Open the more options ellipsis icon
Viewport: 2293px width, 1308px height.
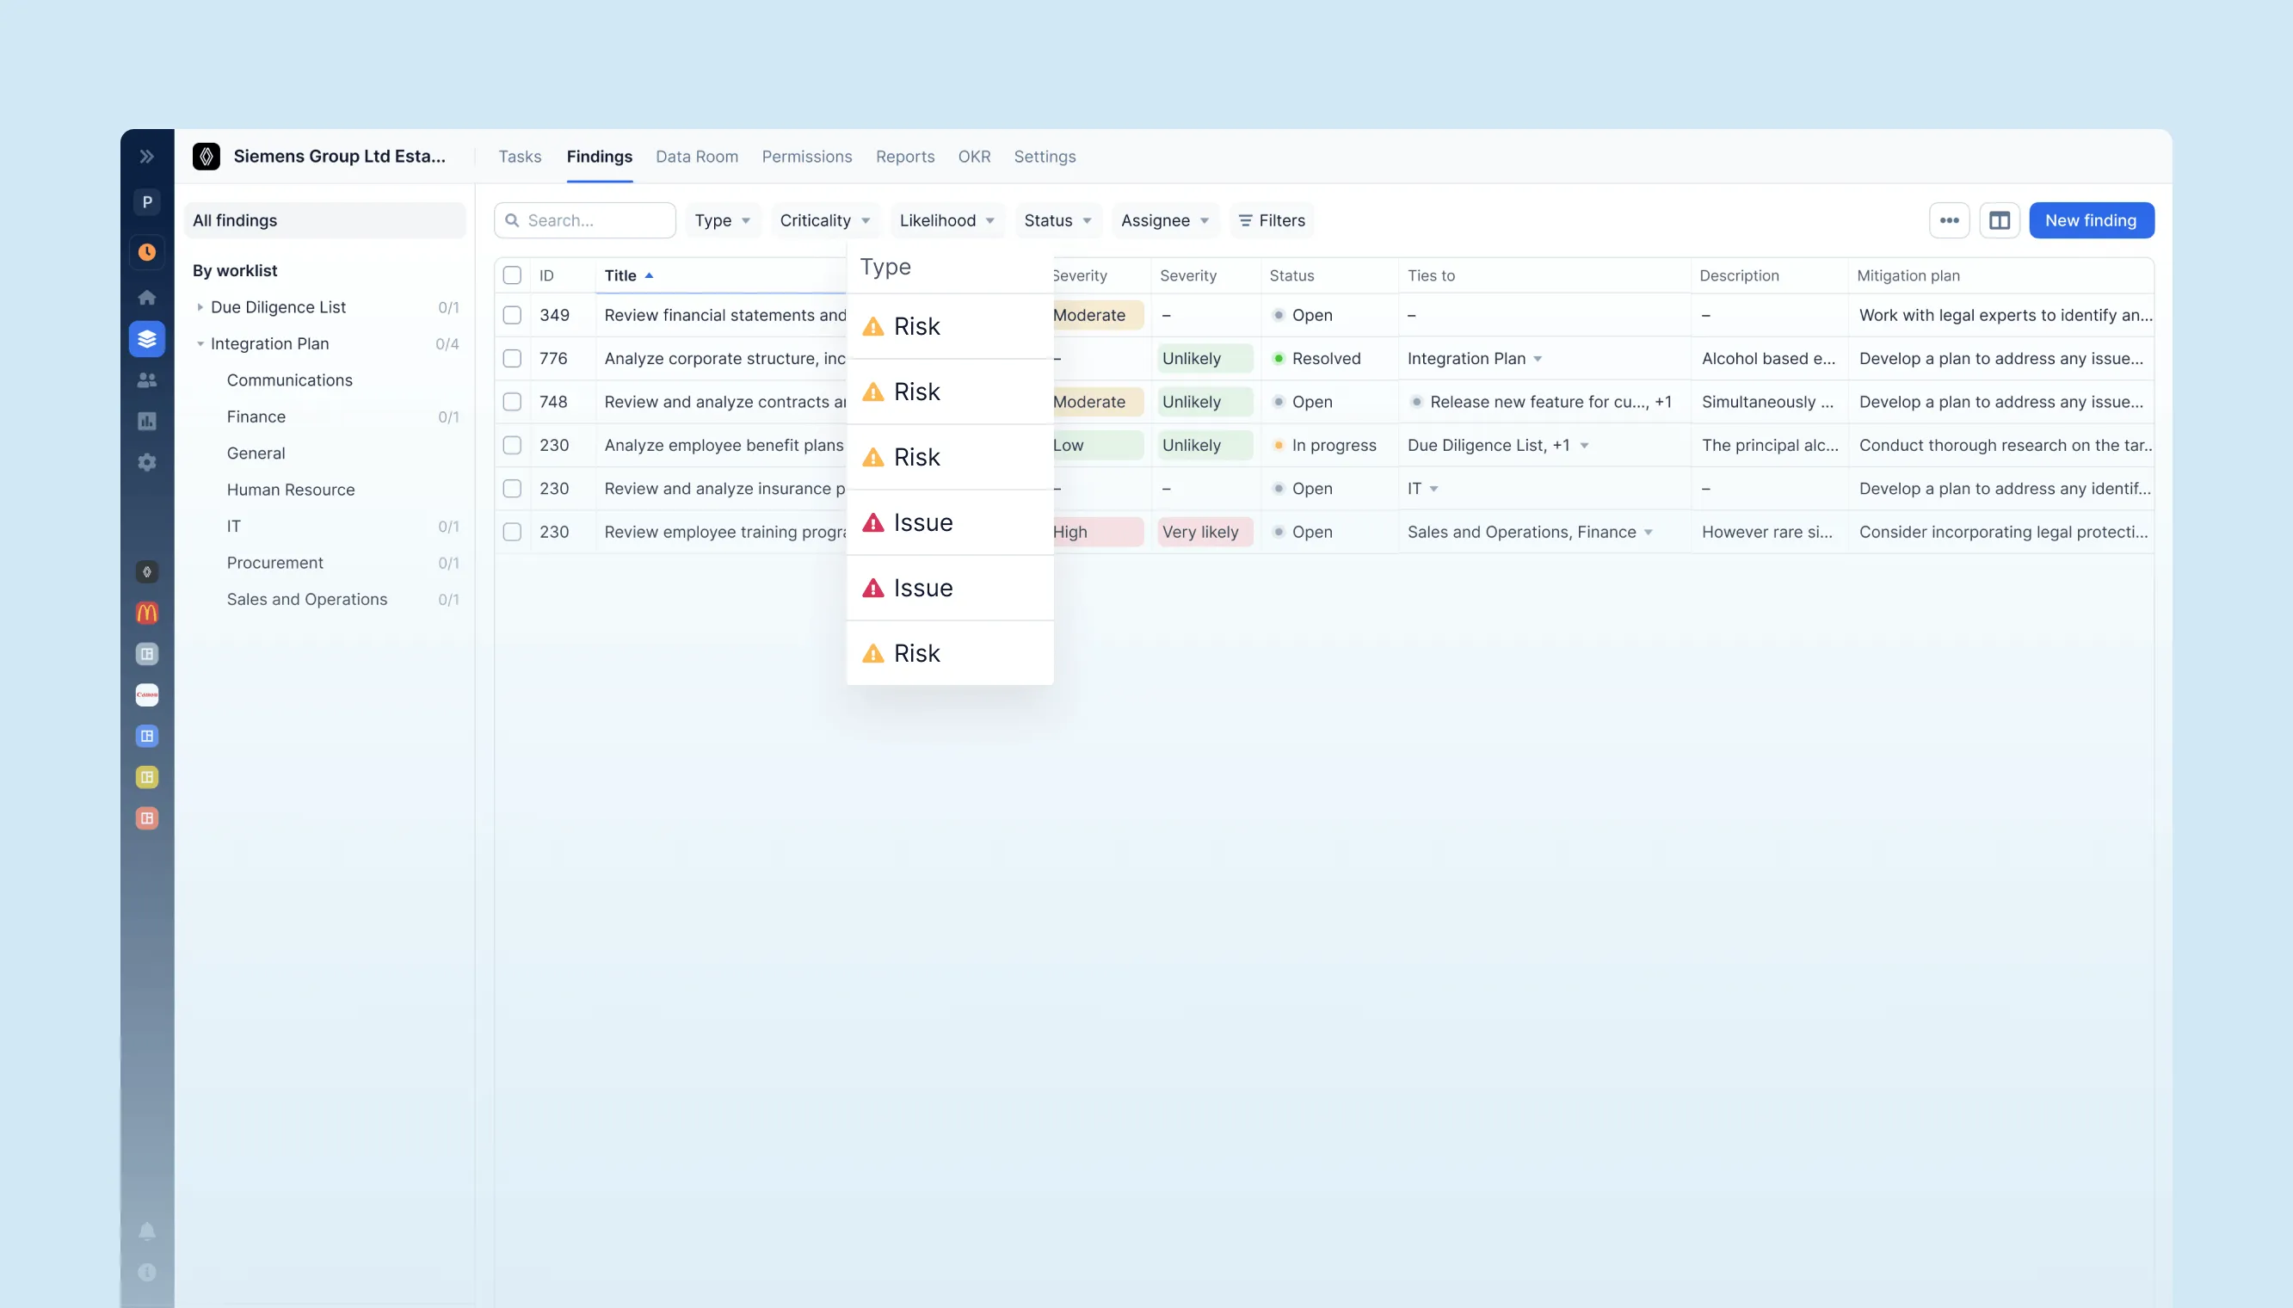click(x=1949, y=220)
